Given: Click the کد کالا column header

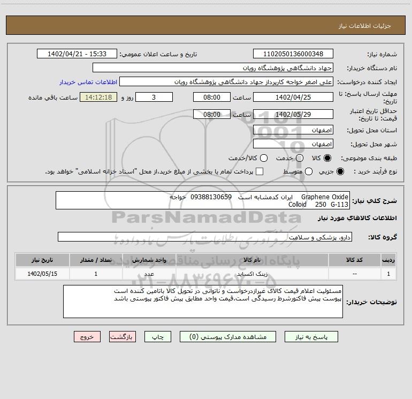Looking at the screenshot, I should point(354,260).
